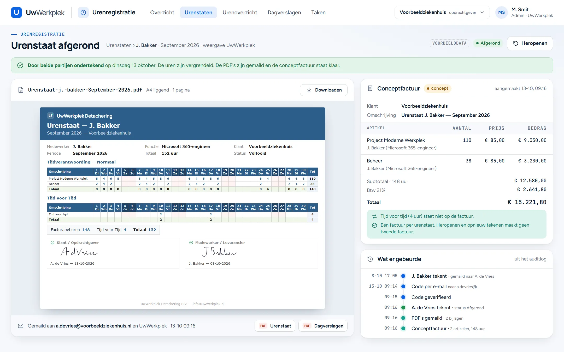
Task: Click the Afgerond status badge
Action: coord(488,43)
